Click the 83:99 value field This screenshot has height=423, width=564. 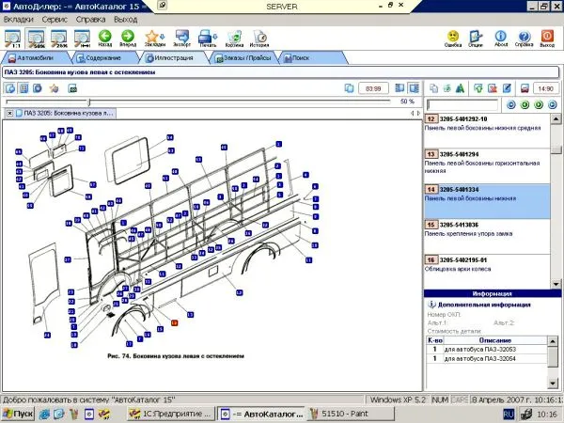click(x=373, y=88)
